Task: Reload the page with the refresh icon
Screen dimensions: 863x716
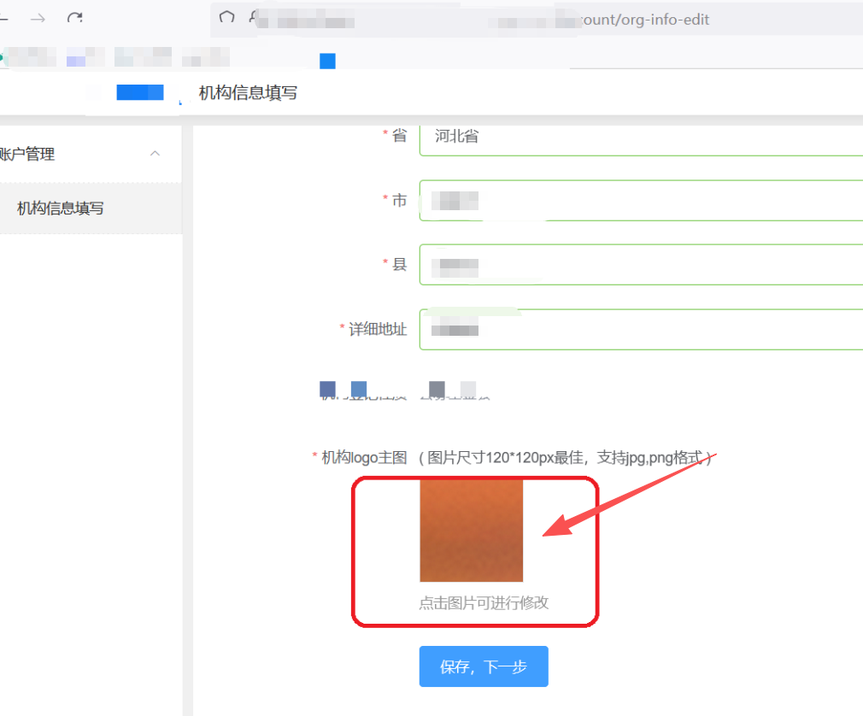Action: (x=75, y=18)
